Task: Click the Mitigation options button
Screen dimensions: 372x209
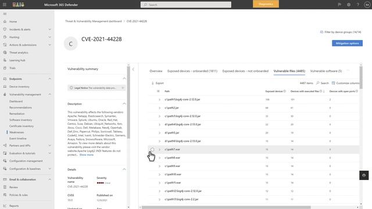Action: (x=347, y=43)
